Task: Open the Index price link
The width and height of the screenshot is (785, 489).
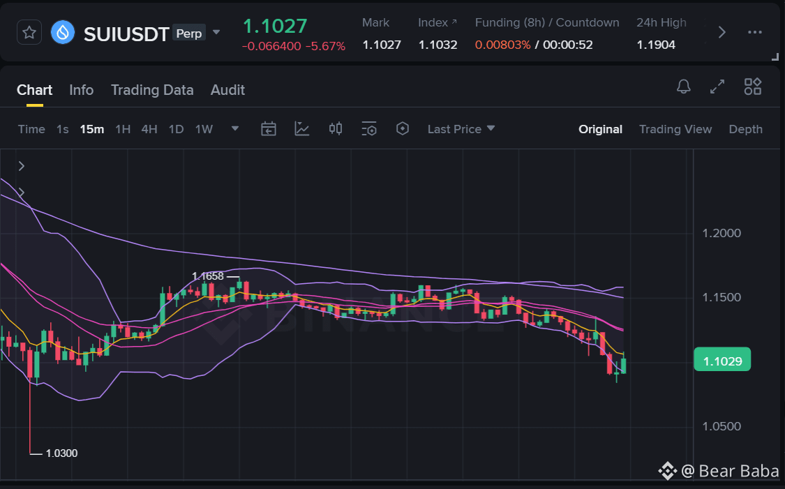Action: (438, 22)
